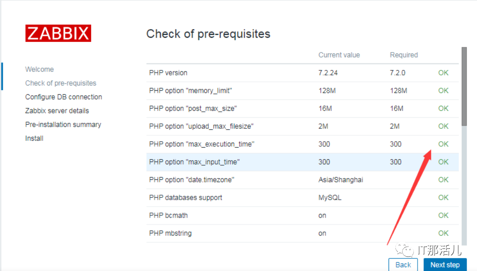This screenshot has width=477, height=271.
Task: Select Configure DB connection step
Action: [64, 97]
